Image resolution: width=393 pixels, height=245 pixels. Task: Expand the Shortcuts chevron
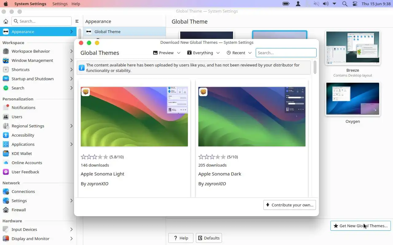click(x=71, y=70)
